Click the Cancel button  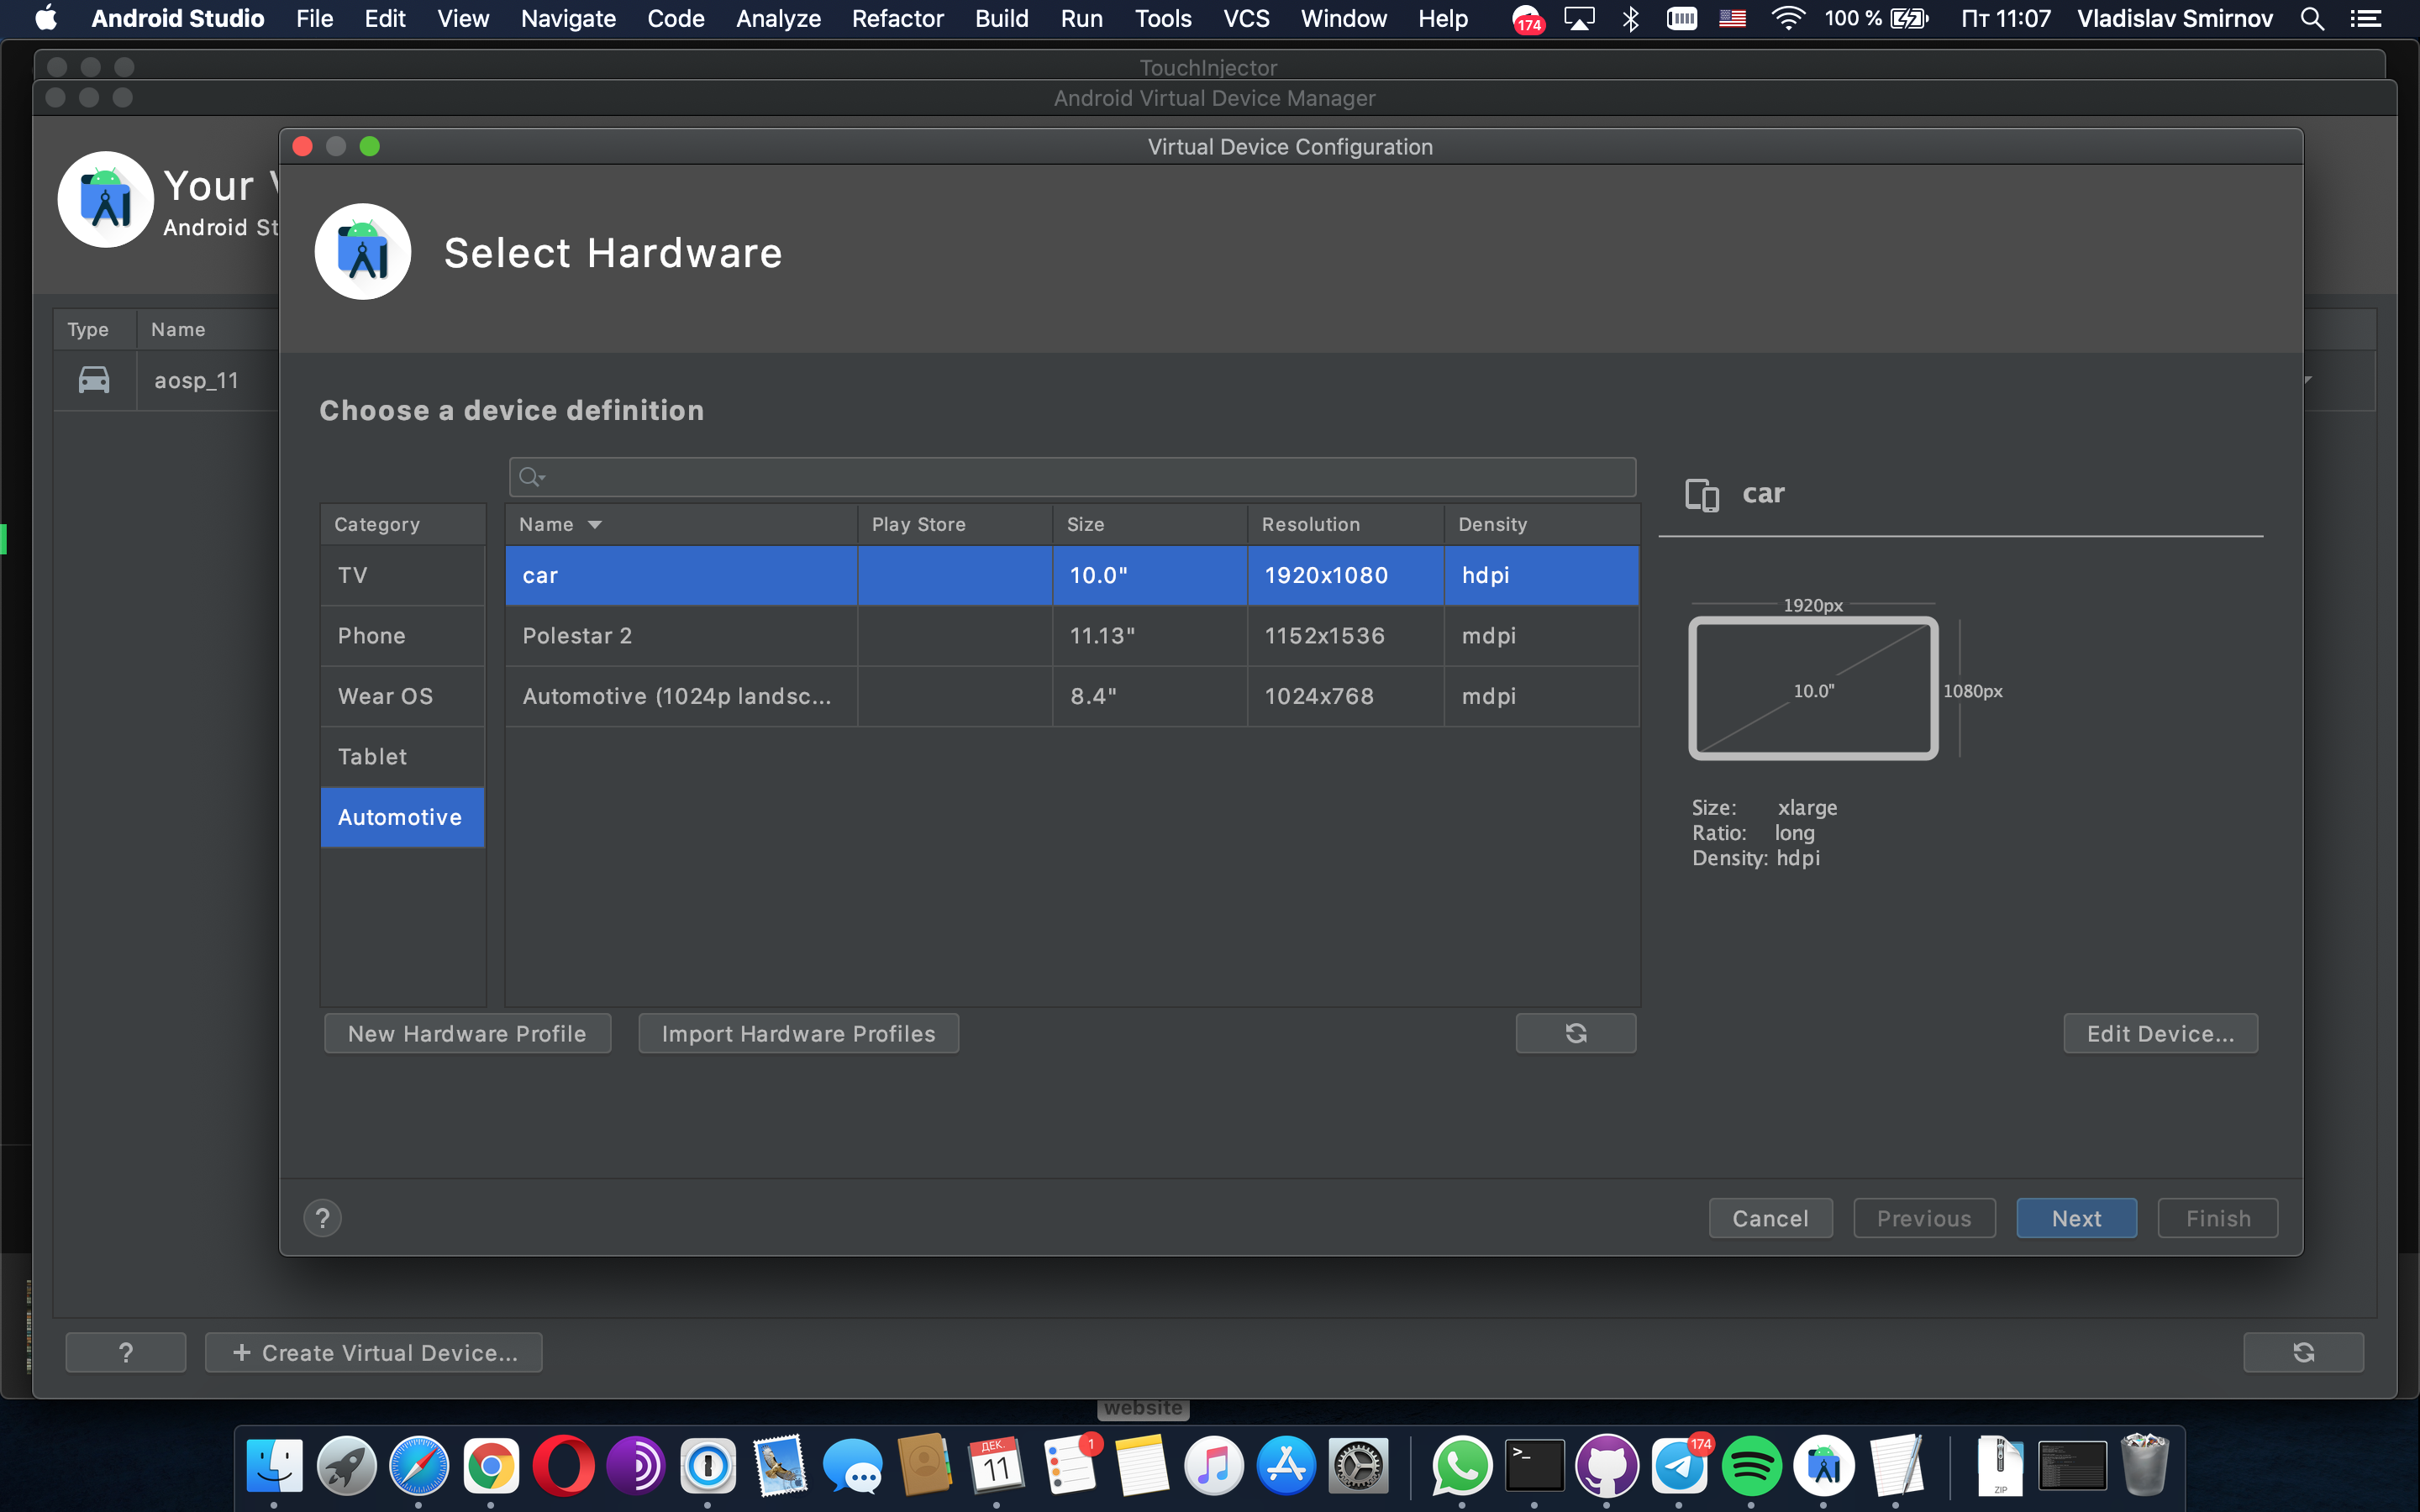click(1770, 1218)
